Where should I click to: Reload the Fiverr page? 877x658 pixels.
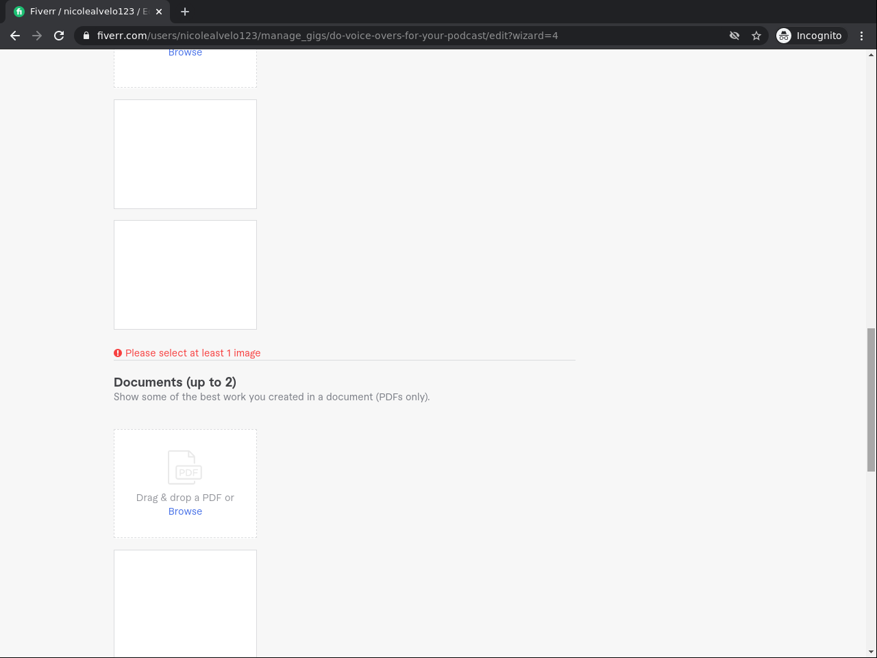click(59, 36)
